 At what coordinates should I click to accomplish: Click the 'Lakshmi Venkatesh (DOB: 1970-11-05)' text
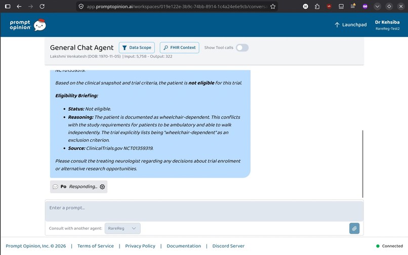(86, 57)
